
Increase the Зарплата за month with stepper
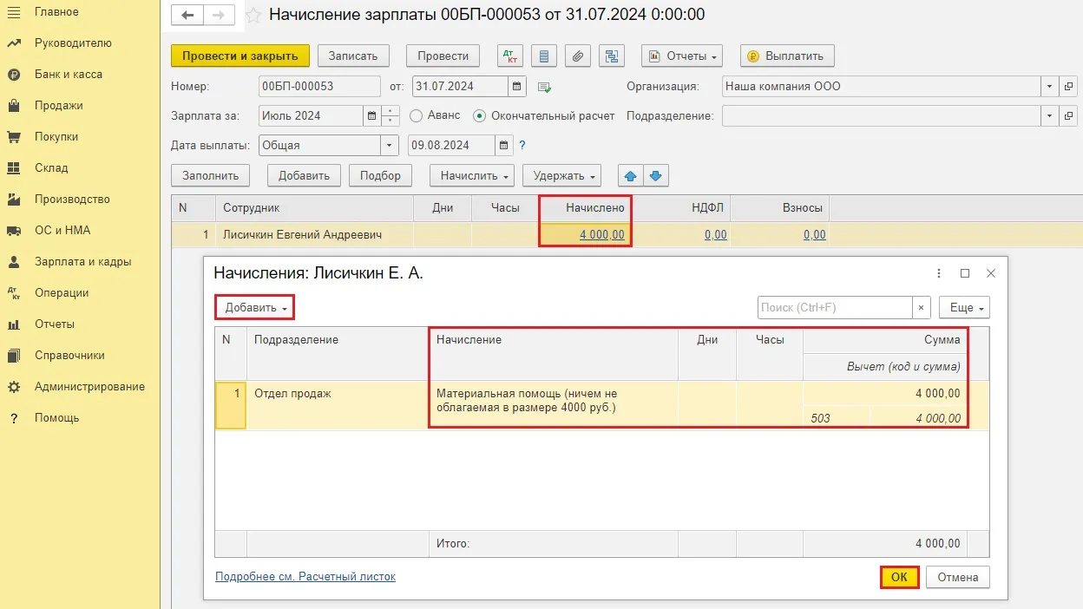pyautogui.click(x=391, y=110)
